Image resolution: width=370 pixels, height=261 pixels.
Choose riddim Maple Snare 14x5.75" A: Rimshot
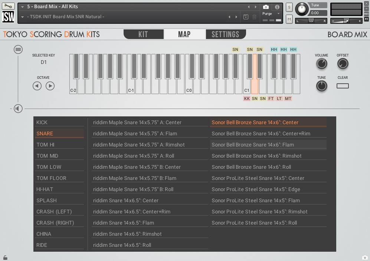pos(150,145)
